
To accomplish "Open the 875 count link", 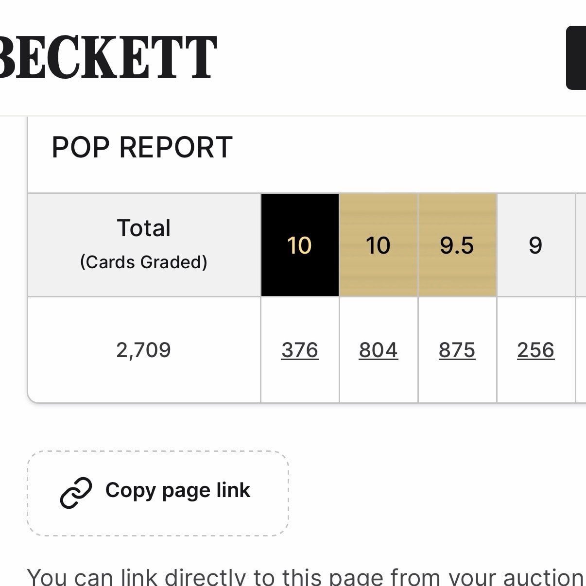I will [x=457, y=350].
